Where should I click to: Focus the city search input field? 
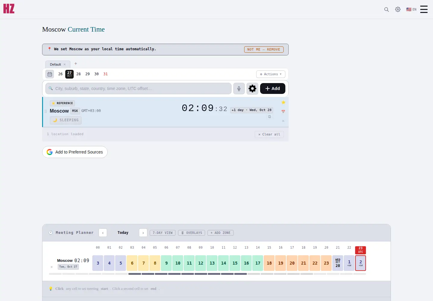click(138, 88)
